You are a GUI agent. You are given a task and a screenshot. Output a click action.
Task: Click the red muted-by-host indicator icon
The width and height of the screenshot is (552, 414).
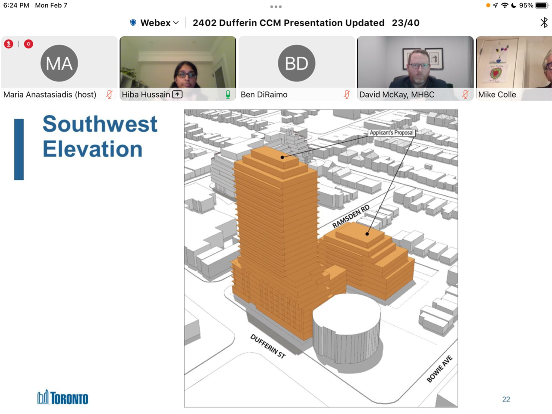pyautogui.click(x=9, y=44)
